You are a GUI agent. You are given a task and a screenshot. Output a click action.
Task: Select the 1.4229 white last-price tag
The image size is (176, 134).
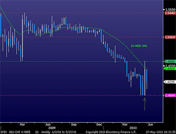[170, 82]
